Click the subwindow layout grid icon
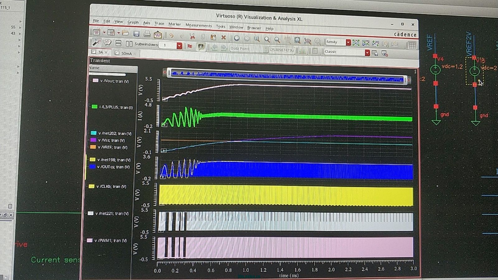The width and height of the screenshot is (498, 280). pos(111,32)
